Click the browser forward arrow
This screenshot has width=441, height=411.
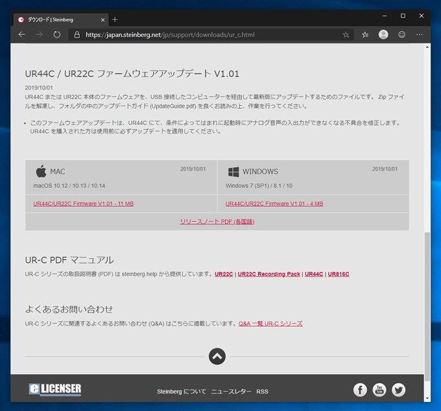coord(40,34)
